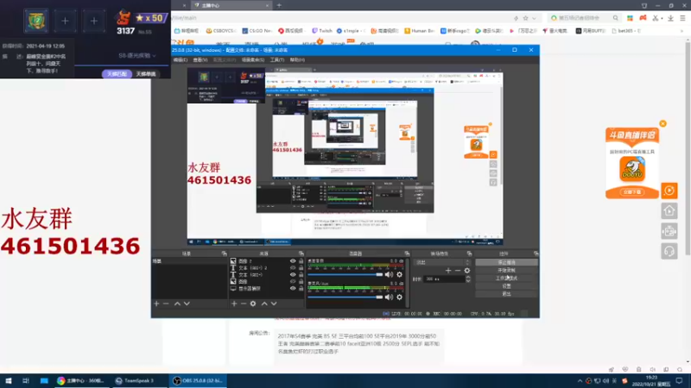Viewport: 691px width, 388px height.
Task: Toggle visibility of 文本 (GDI+) 2 source
Action: point(293,267)
